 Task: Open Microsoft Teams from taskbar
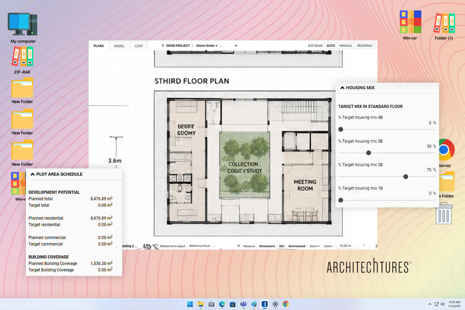tap(243, 304)
